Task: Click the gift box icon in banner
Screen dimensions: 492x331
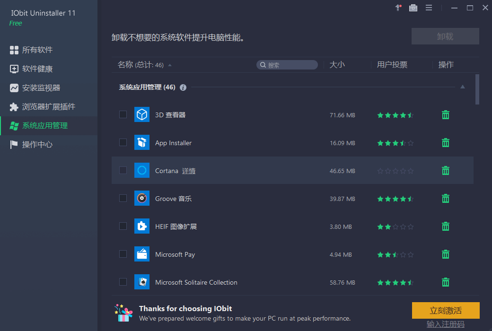Action: (123, 313)
